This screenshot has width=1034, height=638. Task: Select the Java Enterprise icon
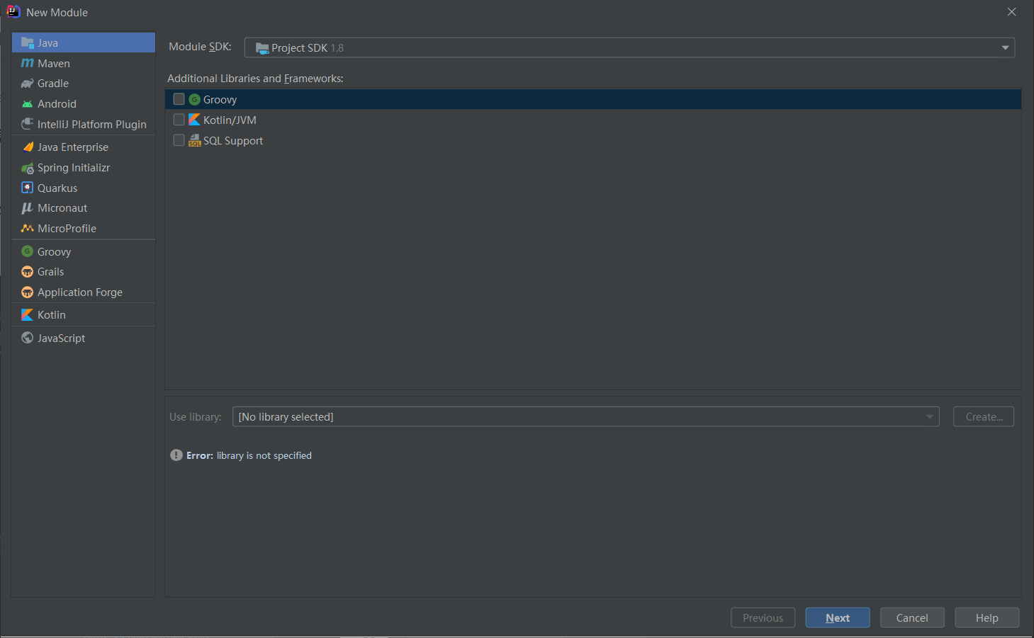click(x=28, y=147)
